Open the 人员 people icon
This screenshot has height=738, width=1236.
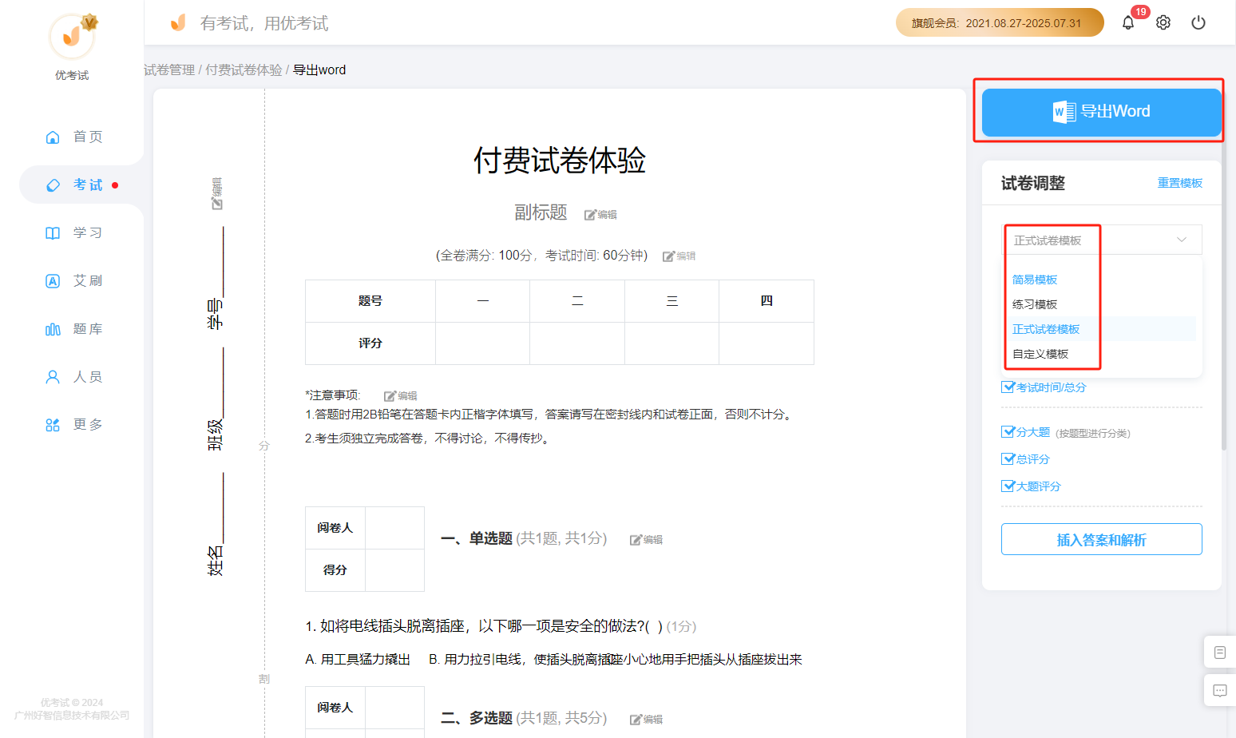tap(53, 377)
